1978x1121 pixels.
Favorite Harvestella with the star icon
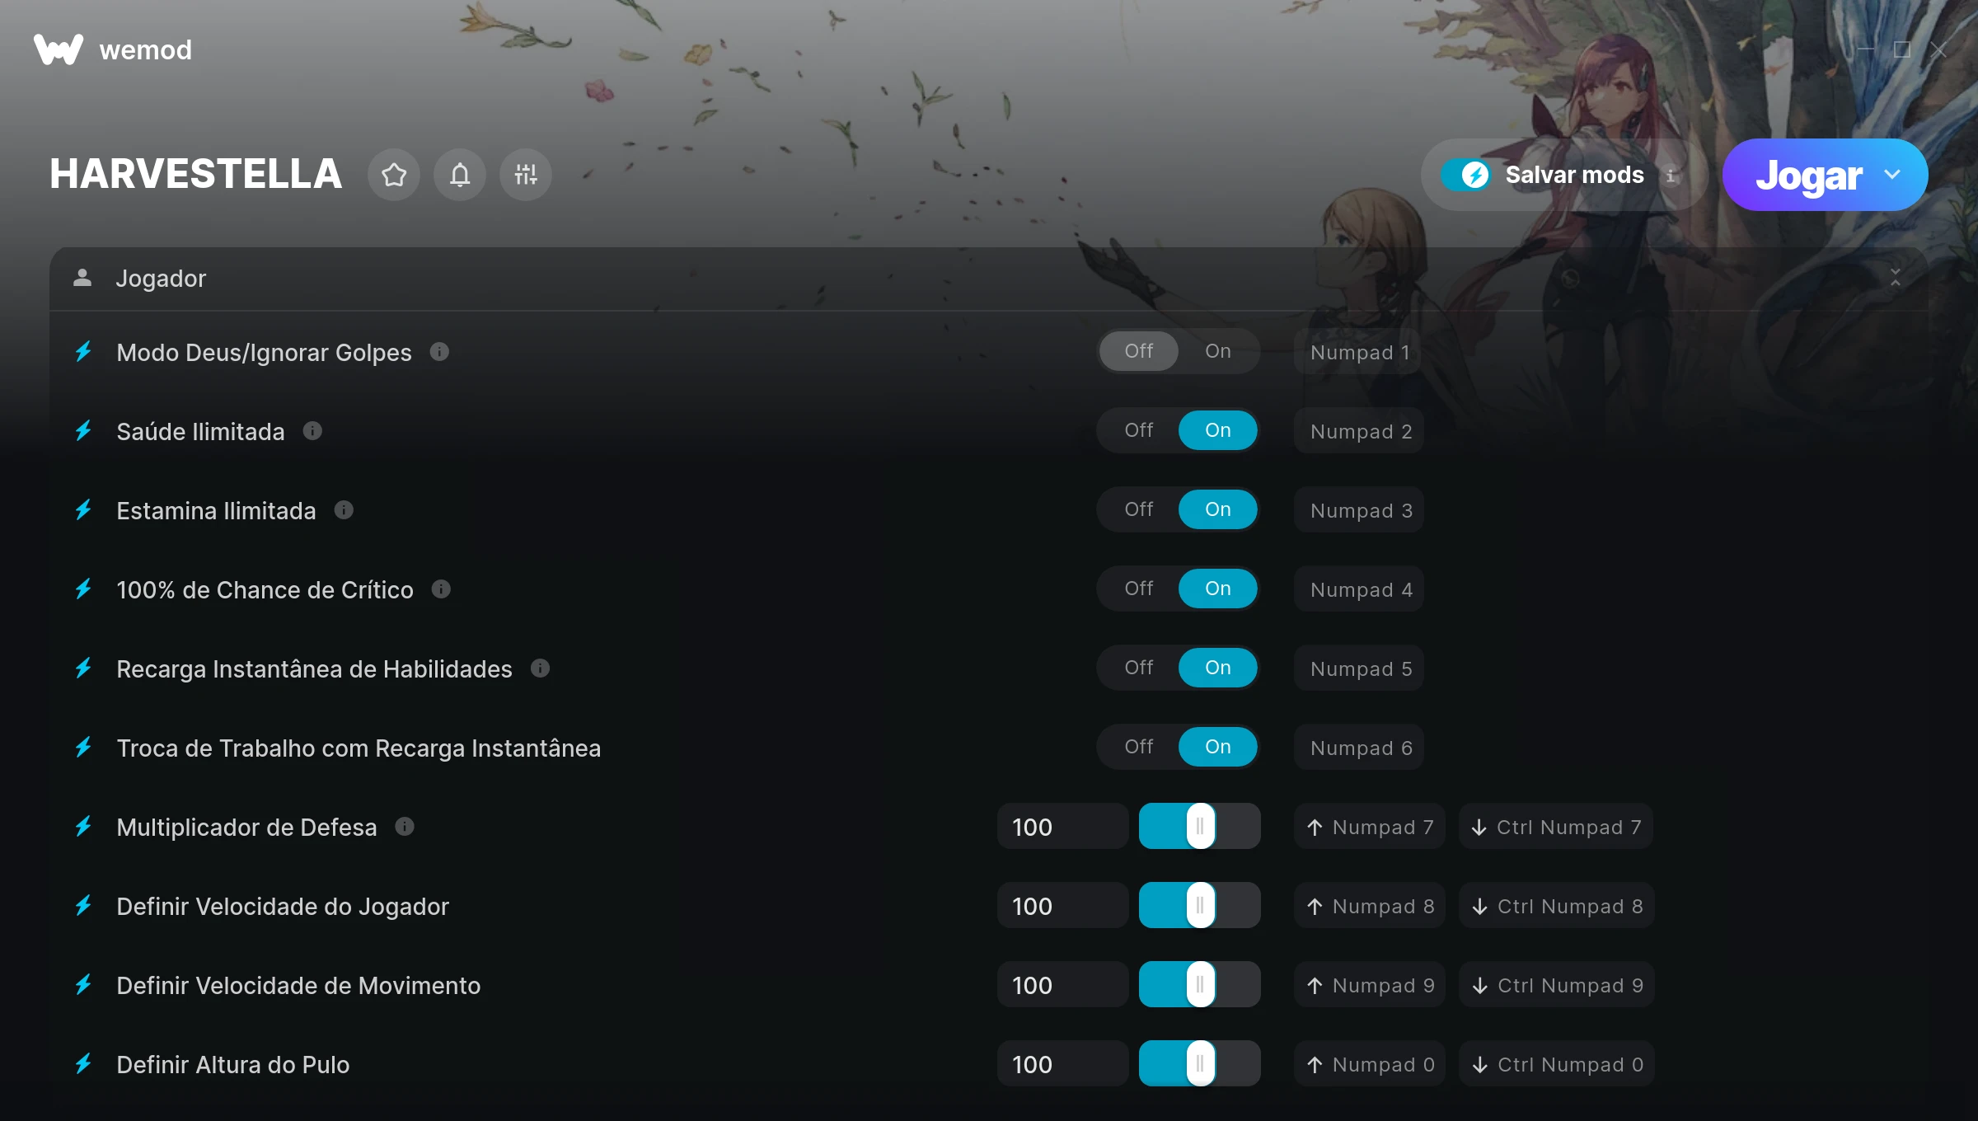click(x=394, y=175)
